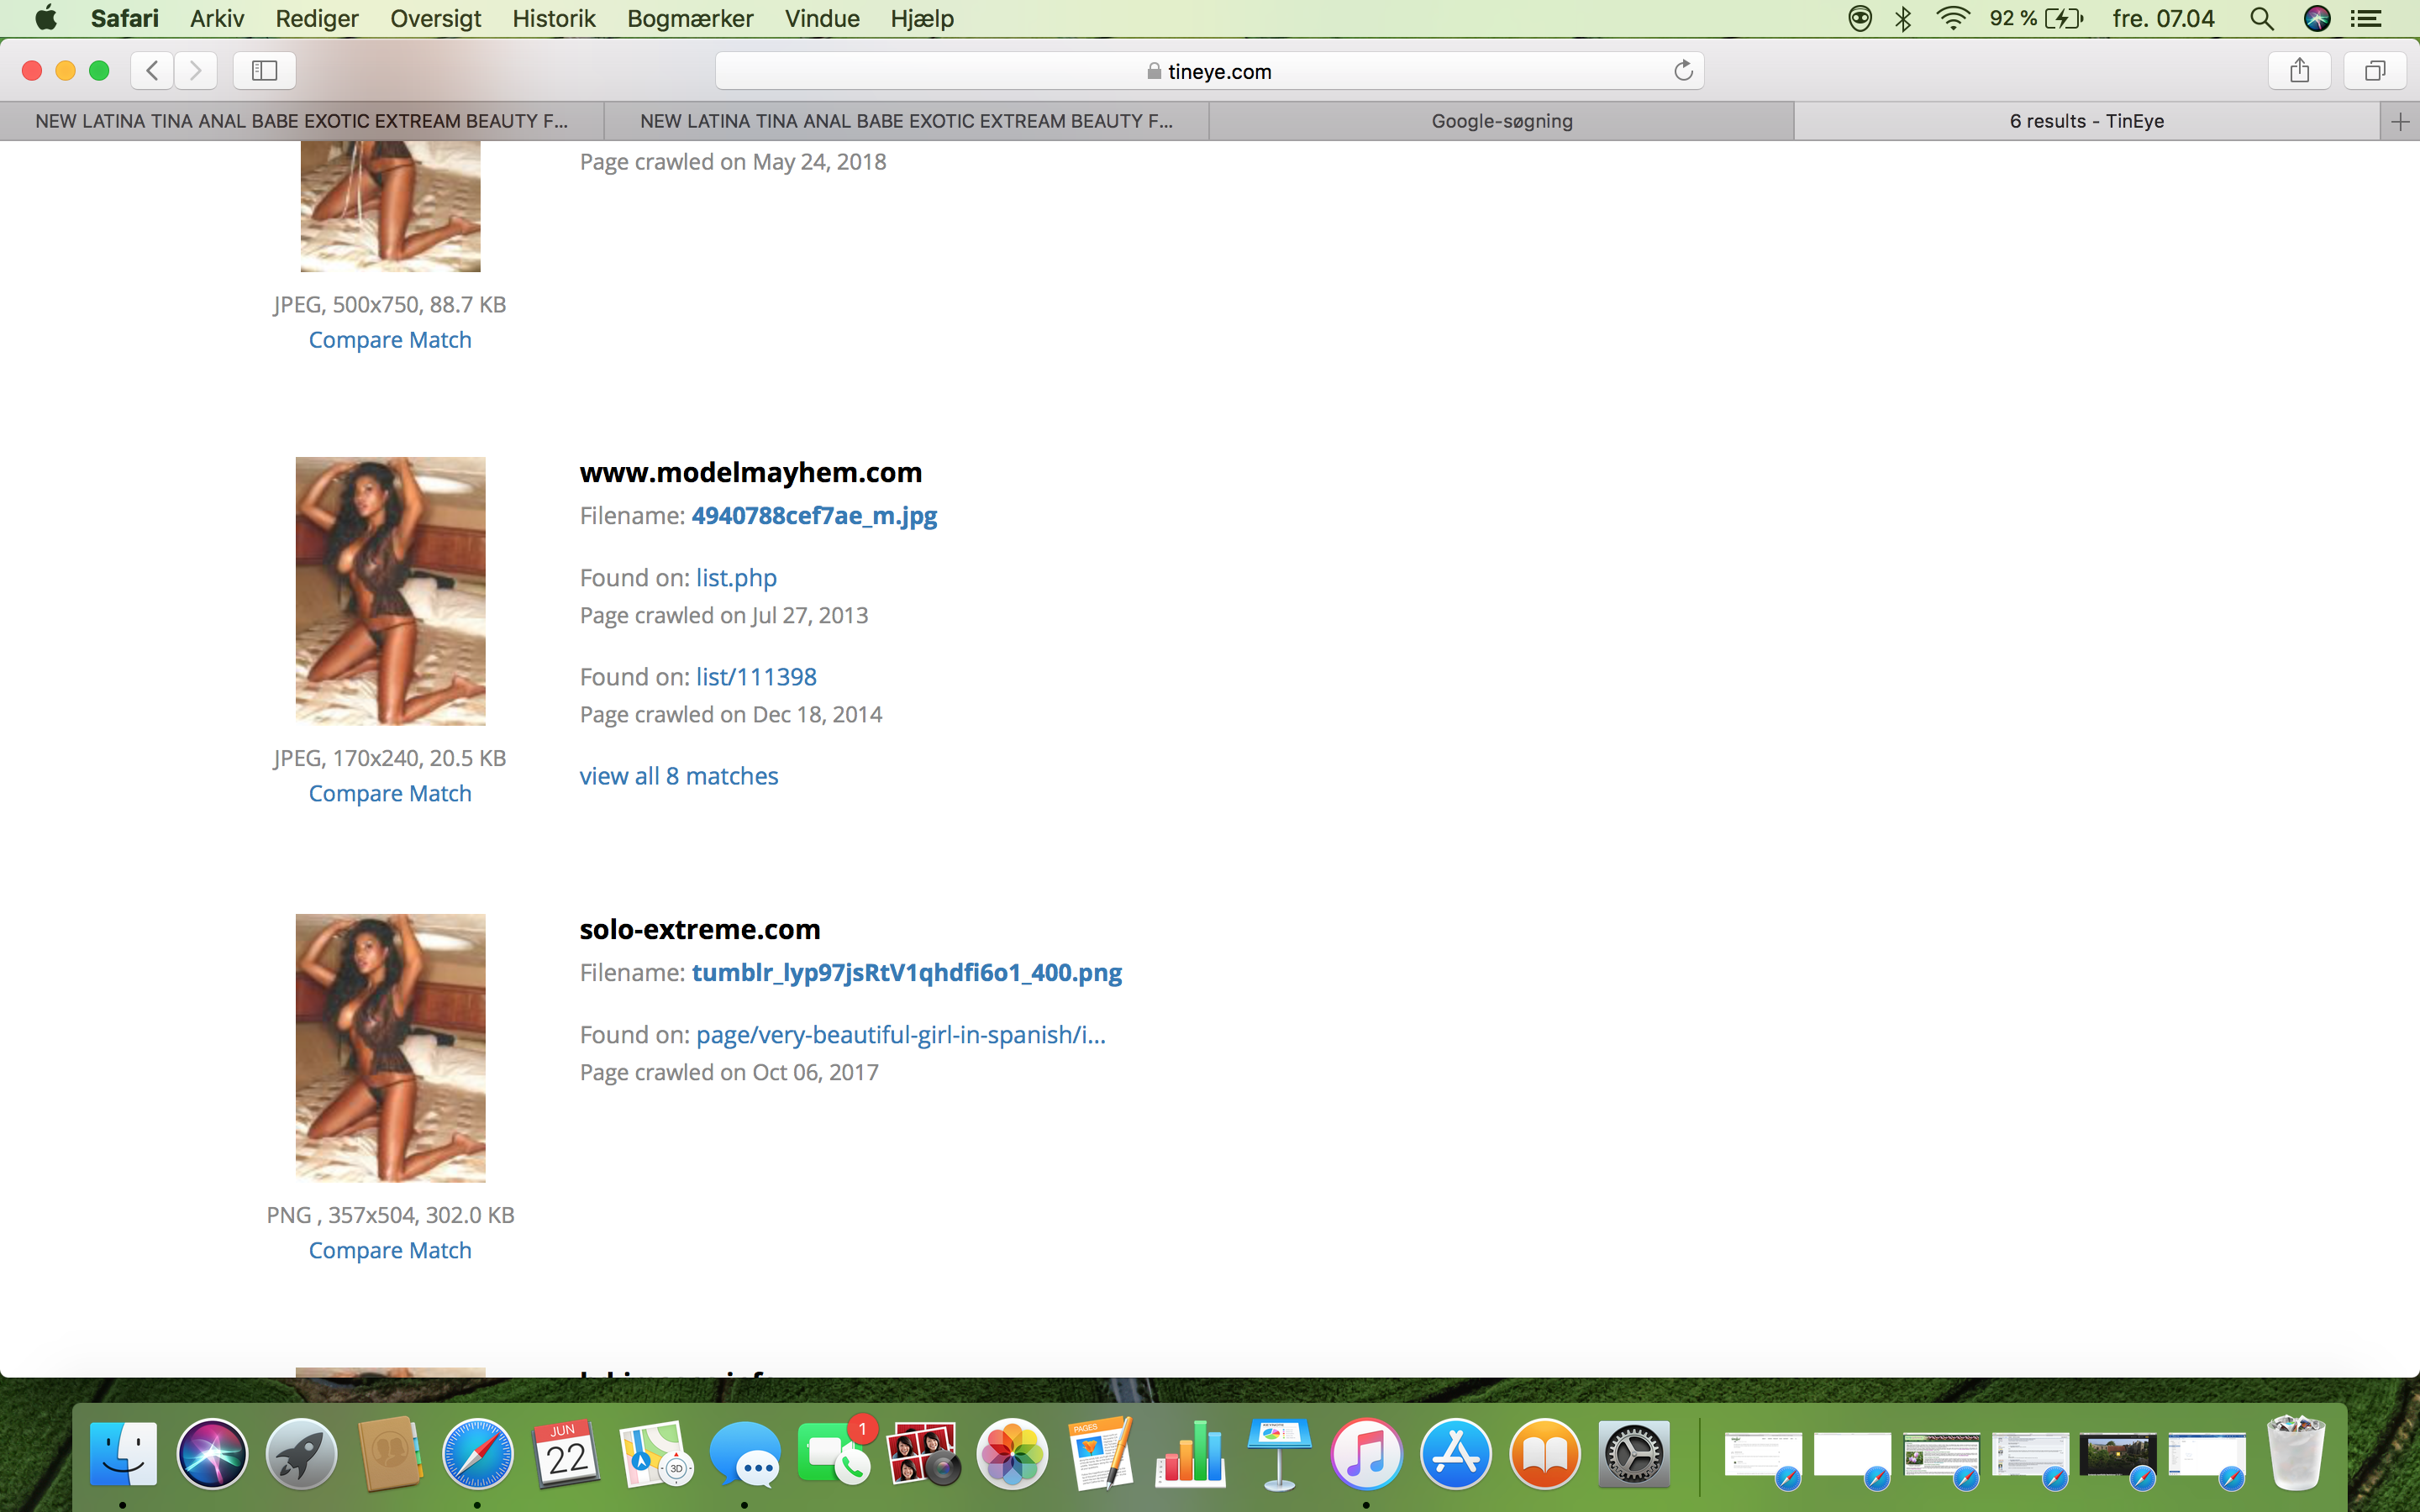2420x1512 pixels.
Task: Click the menu bar clock fre. 07.04
Action: 2164,18
